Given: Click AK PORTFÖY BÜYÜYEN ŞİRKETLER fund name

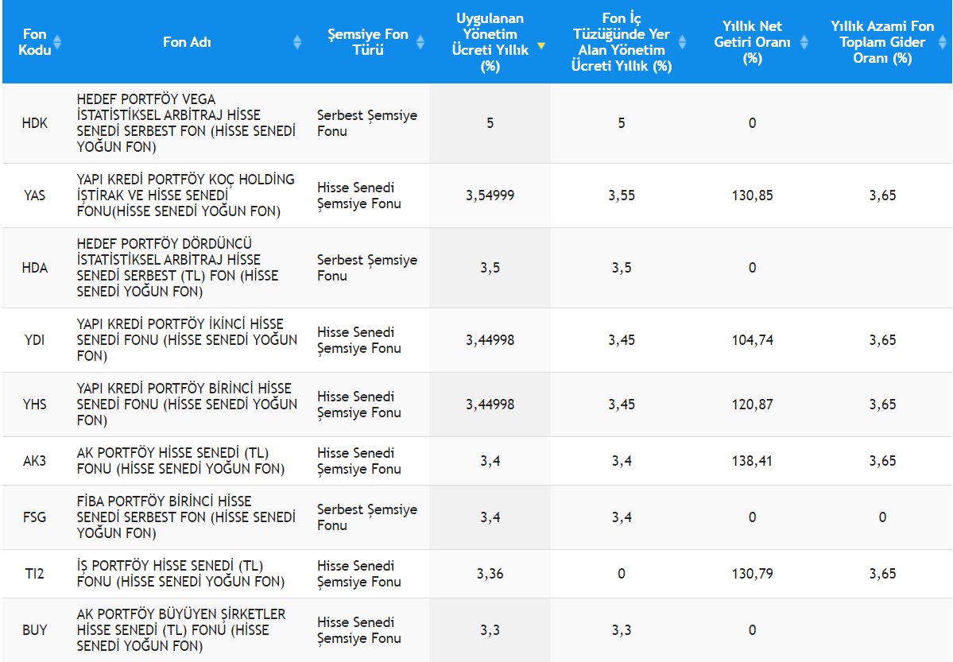Looking at the screenshot, I should (x=181, y=630).
